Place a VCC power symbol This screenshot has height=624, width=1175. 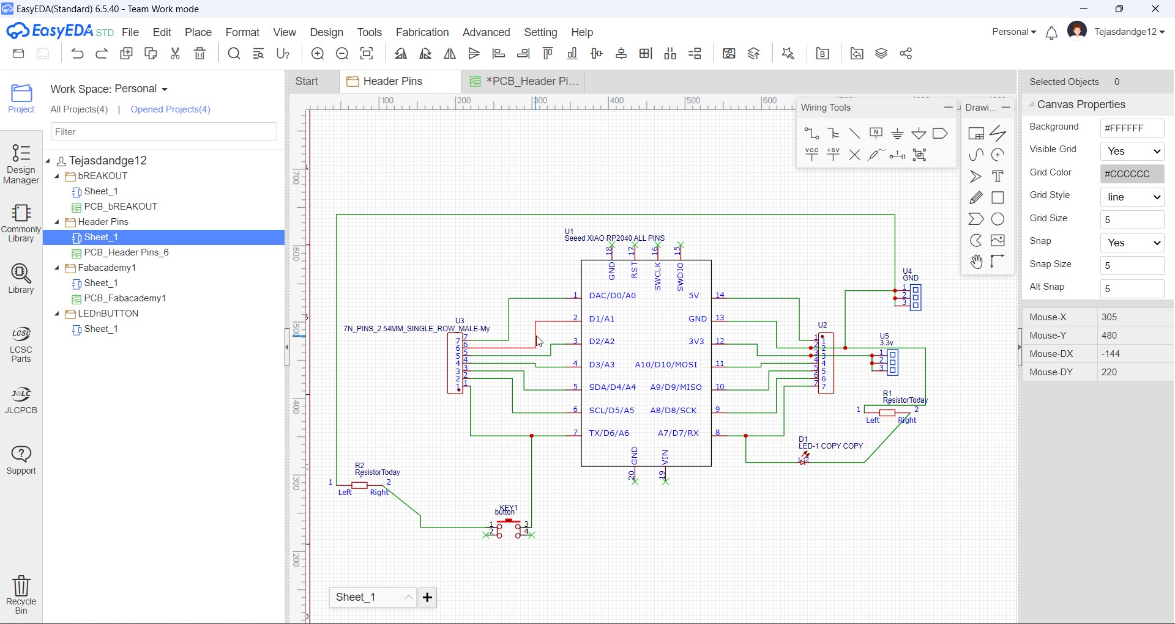(811, 155)
